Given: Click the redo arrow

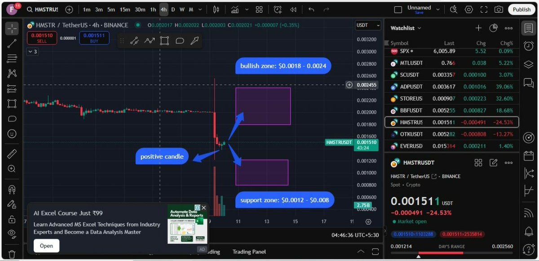Looking at the screenshot, I should pyautogui.click(x=327, y=9).
